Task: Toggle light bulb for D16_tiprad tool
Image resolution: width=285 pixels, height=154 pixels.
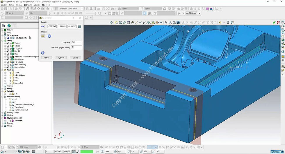Action: (x=10, y=75)
